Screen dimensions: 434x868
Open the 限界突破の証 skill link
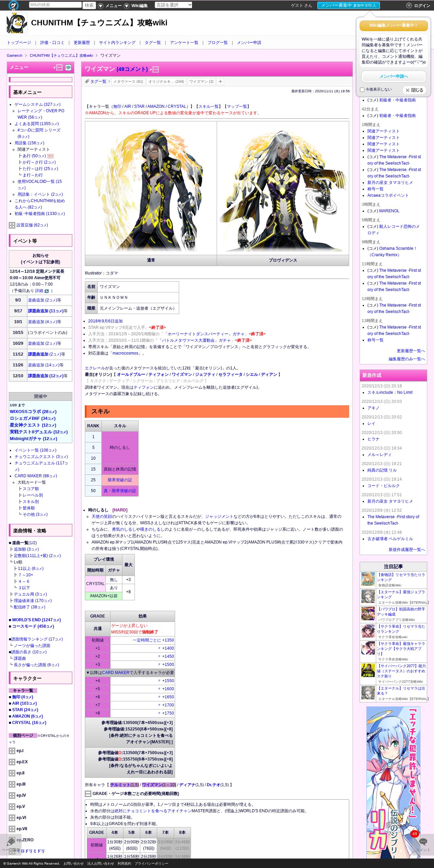point(120,480)
